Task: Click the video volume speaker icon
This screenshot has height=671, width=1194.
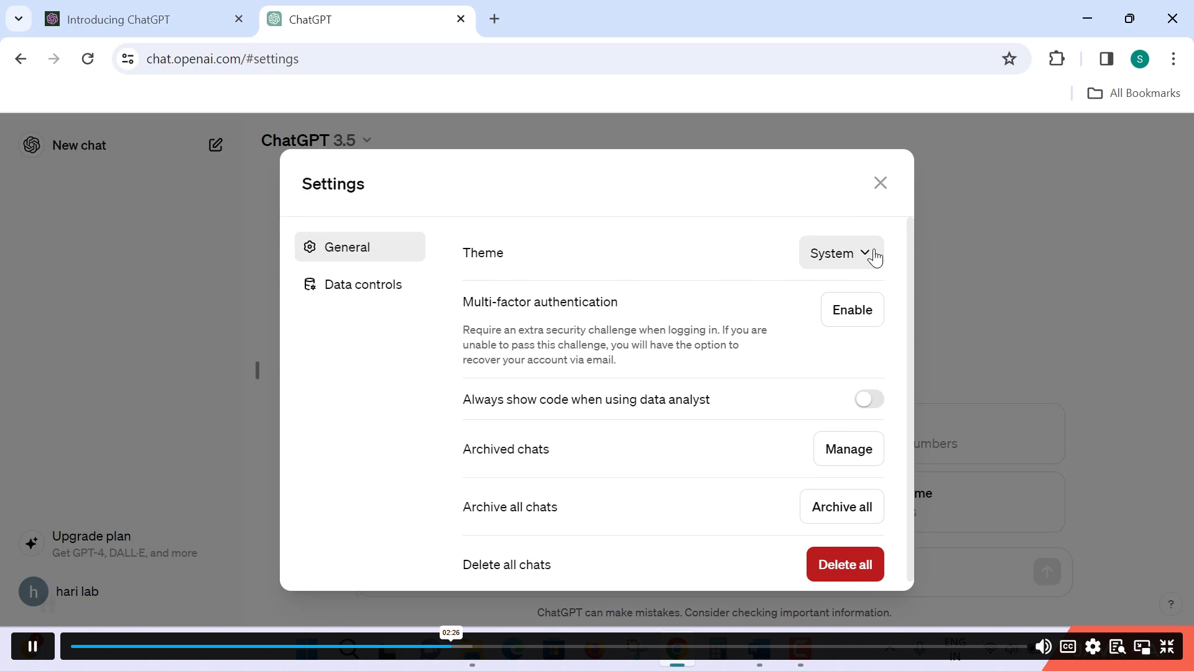Action: 1043,647
